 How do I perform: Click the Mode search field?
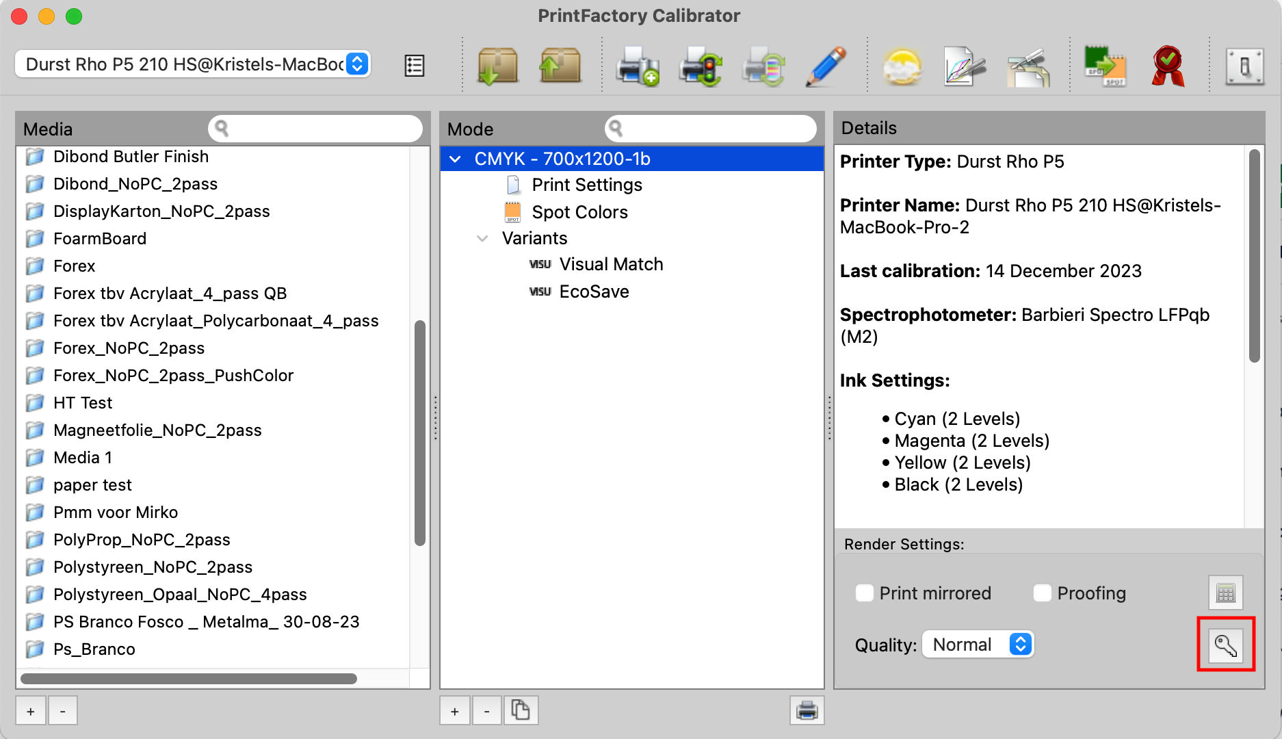pos(711,128)
